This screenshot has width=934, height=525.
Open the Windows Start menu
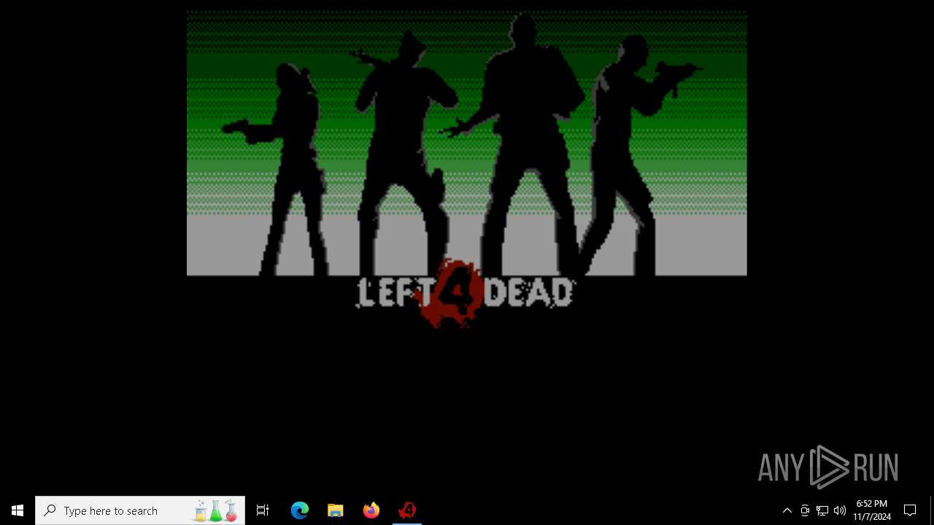pos(18,510)
